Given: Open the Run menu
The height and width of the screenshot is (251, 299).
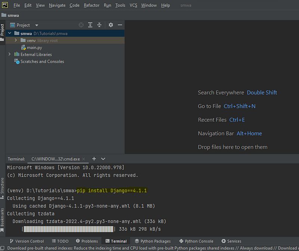Looking at the screenshot, I should 107,5.
